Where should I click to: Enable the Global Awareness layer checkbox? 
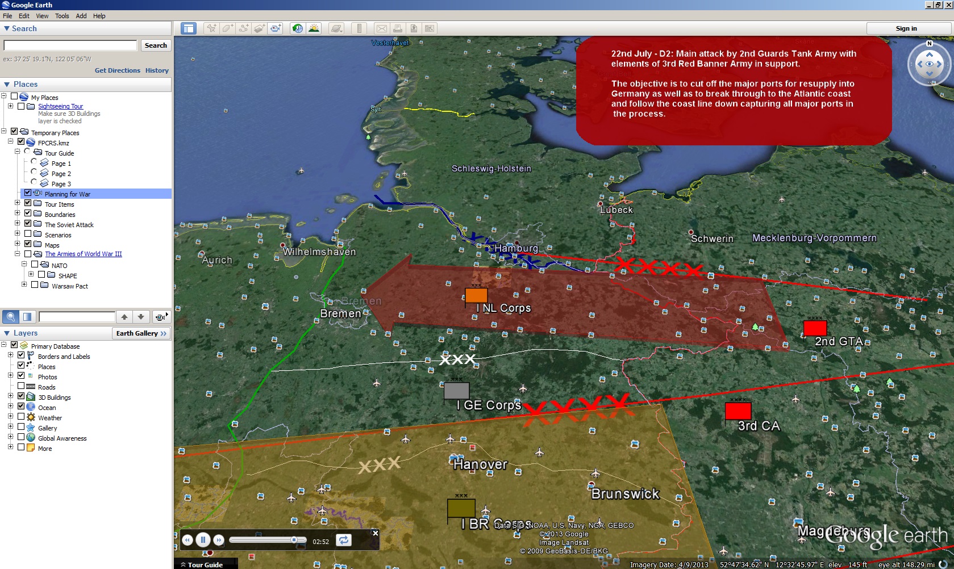[21, 437]
